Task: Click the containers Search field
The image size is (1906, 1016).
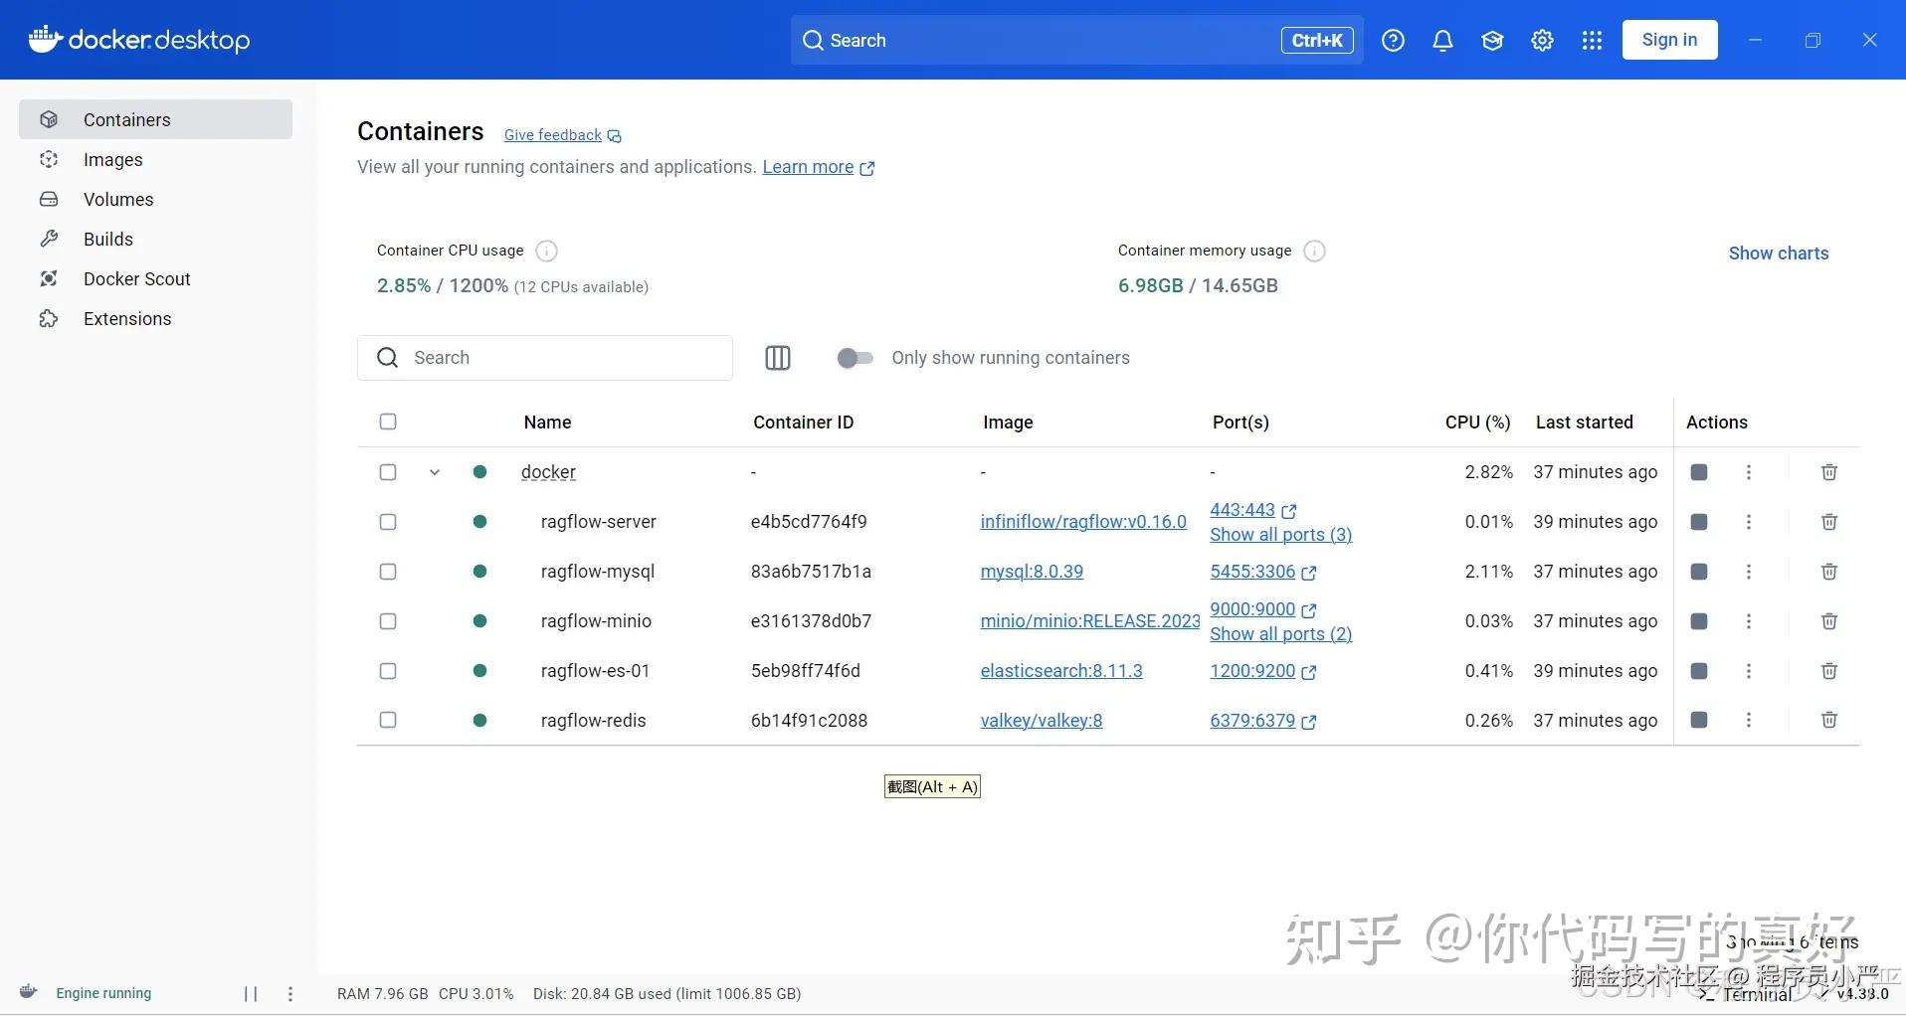Action: point(545,358)
